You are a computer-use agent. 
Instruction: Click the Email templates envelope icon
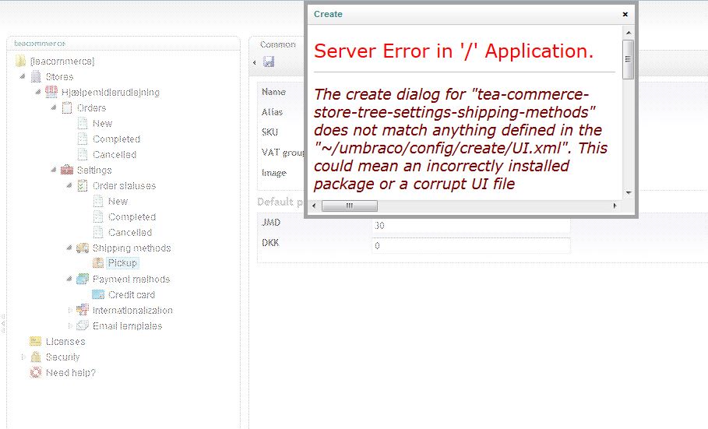[x=83, y=325]
